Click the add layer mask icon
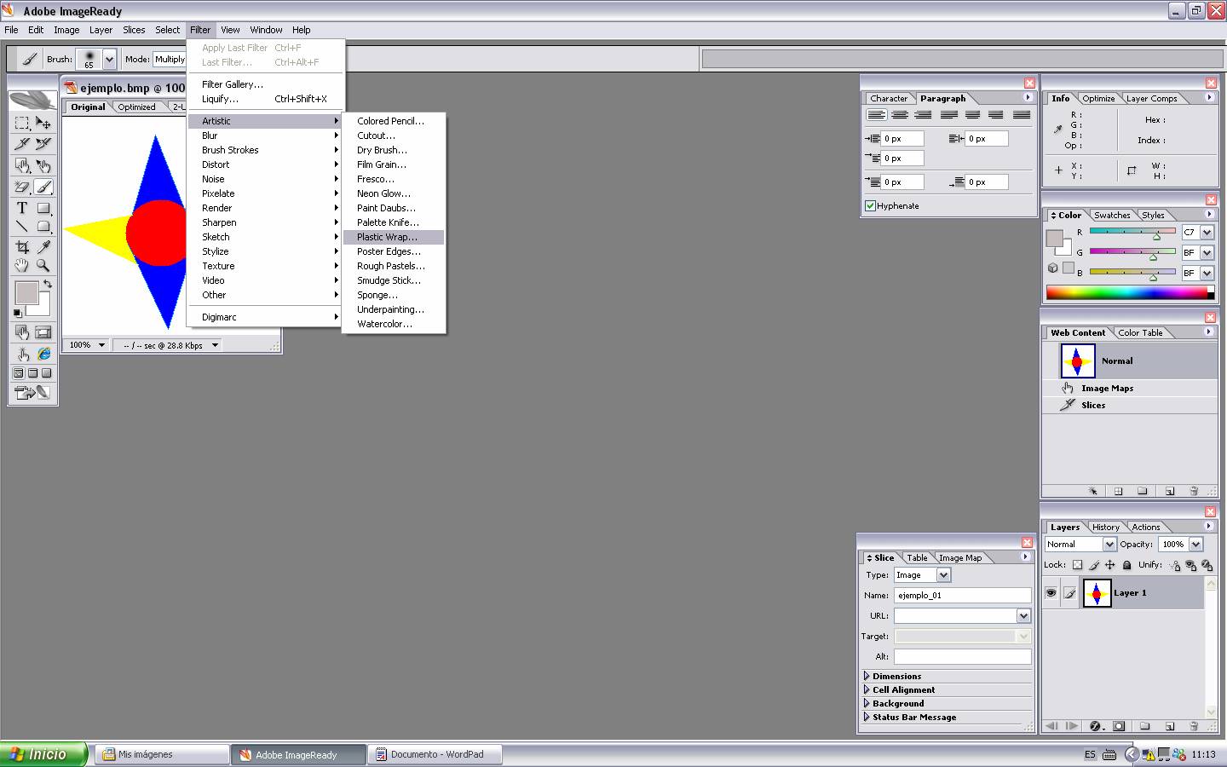The image size is (1227, 767). point(1119,726)
